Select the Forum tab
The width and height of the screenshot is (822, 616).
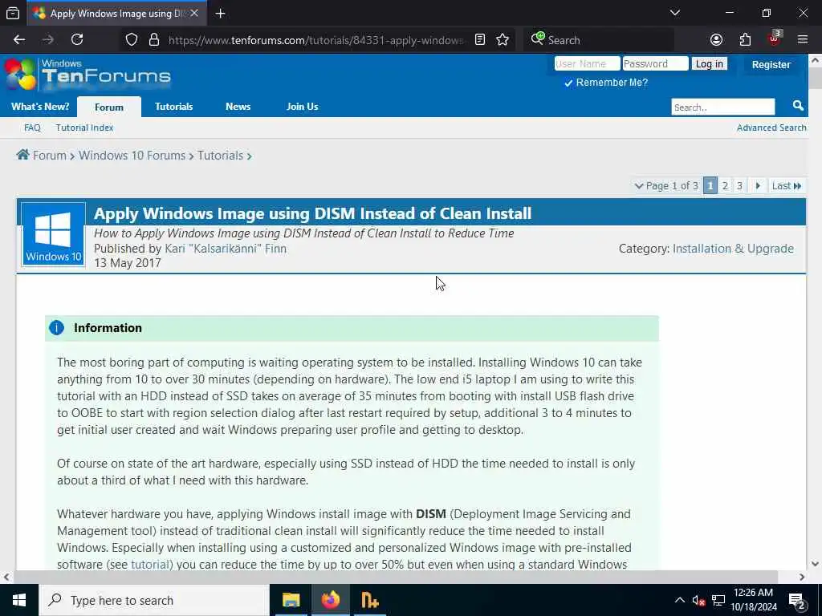click(109, 107)
